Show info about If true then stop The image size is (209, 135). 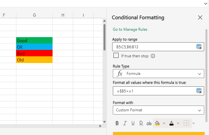pos(153,56)
